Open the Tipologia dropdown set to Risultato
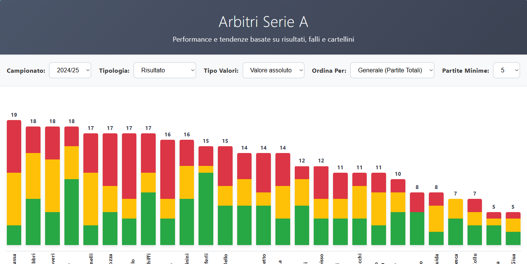Image resolution: width=527 pixels, height=264 pixels. pyautogui.click(x=164, y=70)
